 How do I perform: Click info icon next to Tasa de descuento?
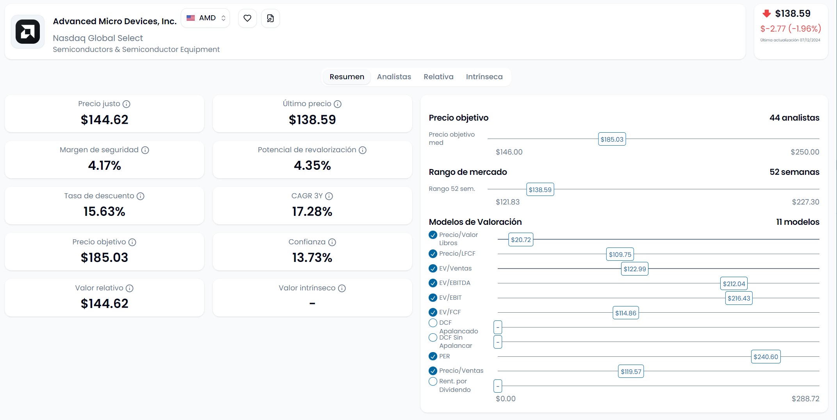(x=141, y=196)
